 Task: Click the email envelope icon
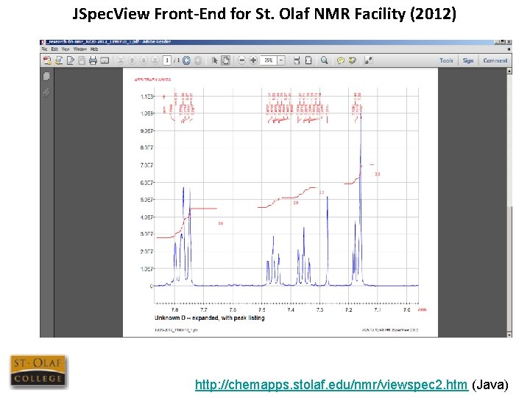(105, 60)
